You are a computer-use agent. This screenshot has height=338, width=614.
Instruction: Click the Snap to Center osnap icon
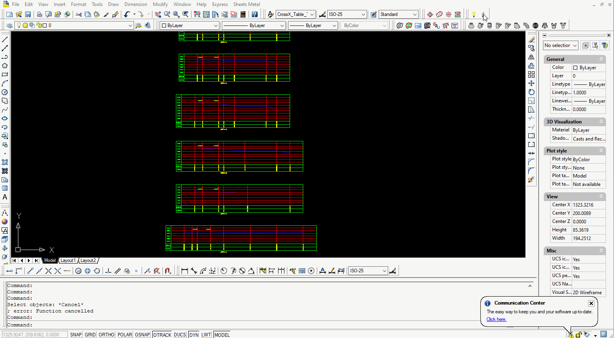[x=78, y=271]
